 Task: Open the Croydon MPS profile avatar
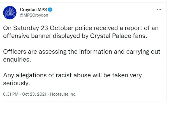(x=10, y=13)
